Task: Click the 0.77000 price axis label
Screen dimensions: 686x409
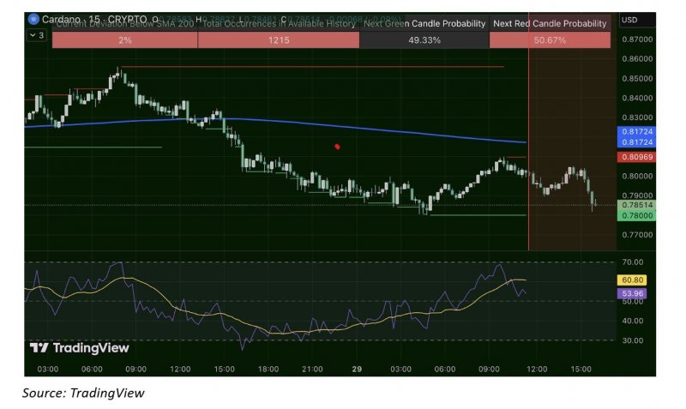Action: tap(637, 234)
